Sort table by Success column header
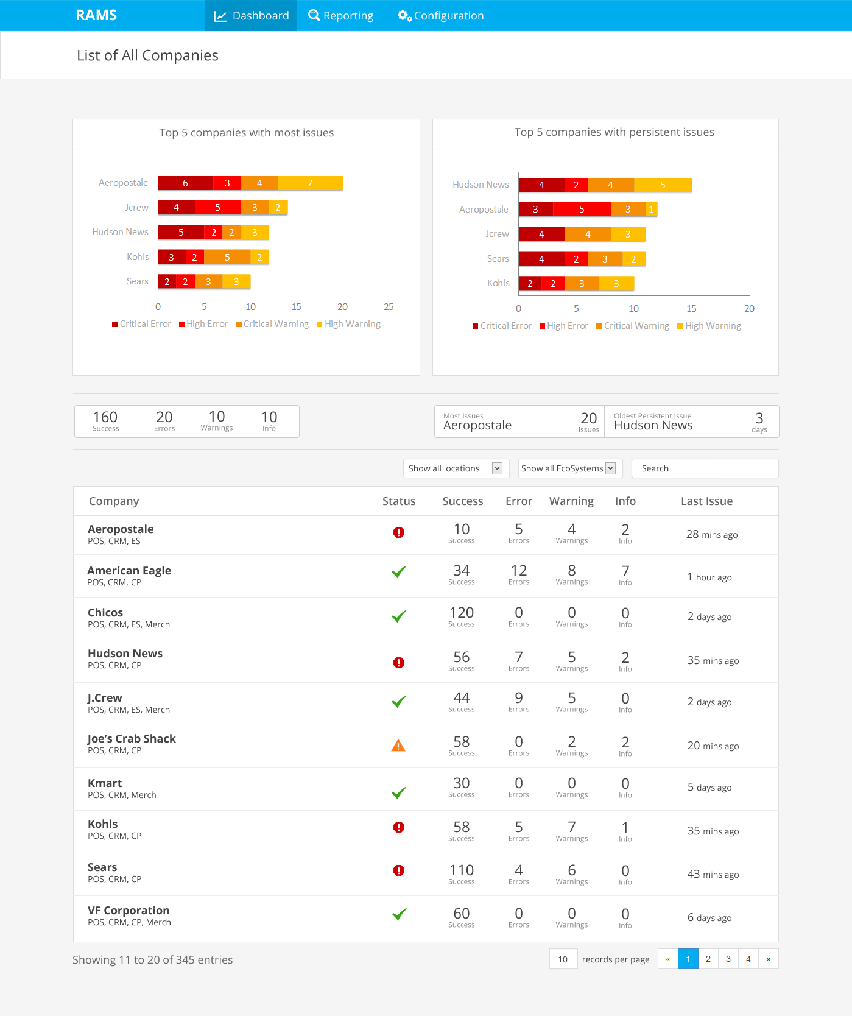 click(463, 501)
